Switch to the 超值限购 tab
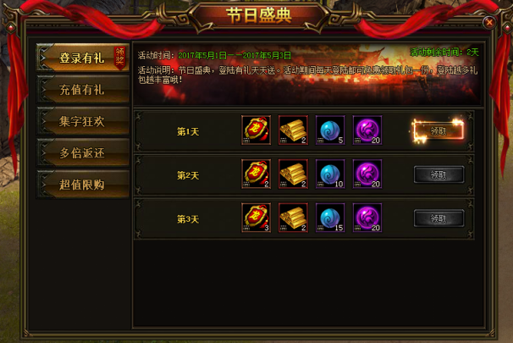Viewport: 513px width, 343px height. coord(82,185)
